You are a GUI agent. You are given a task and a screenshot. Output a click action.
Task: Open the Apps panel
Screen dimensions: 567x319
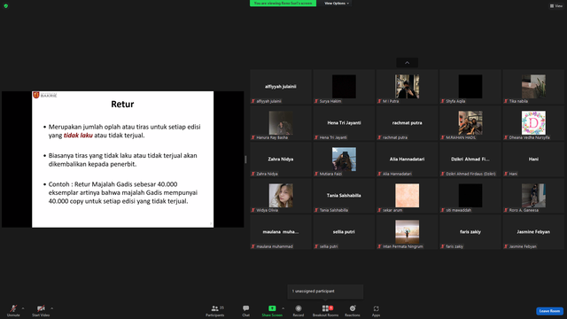click(376, 310)
